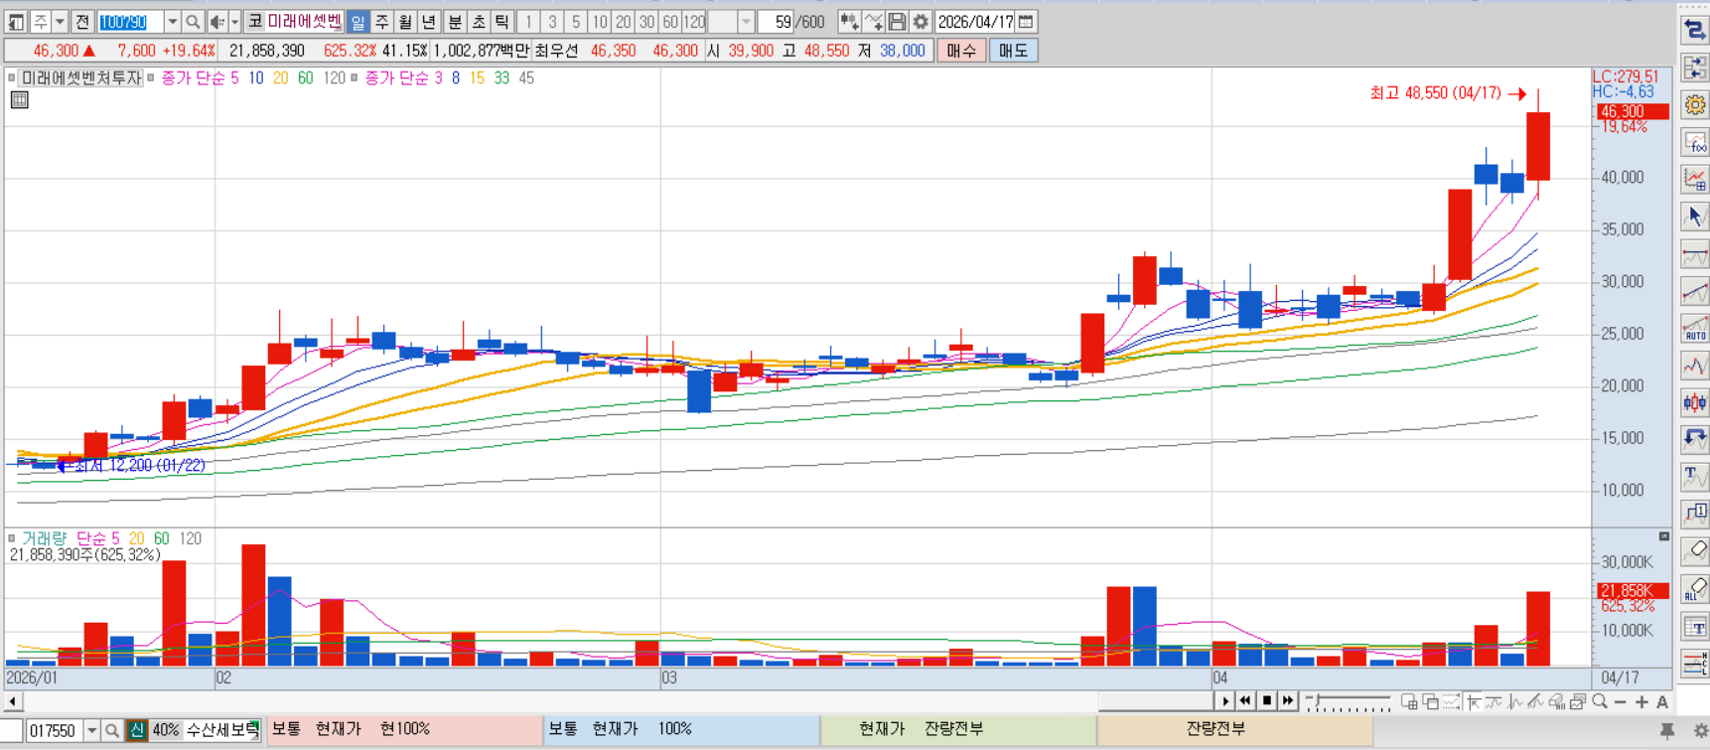
Task: Select interval 120 button
Action: (694, 22)
